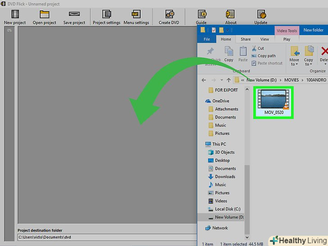
Task: Switch to the Home ribbon tab
Action: coord(226,39)
